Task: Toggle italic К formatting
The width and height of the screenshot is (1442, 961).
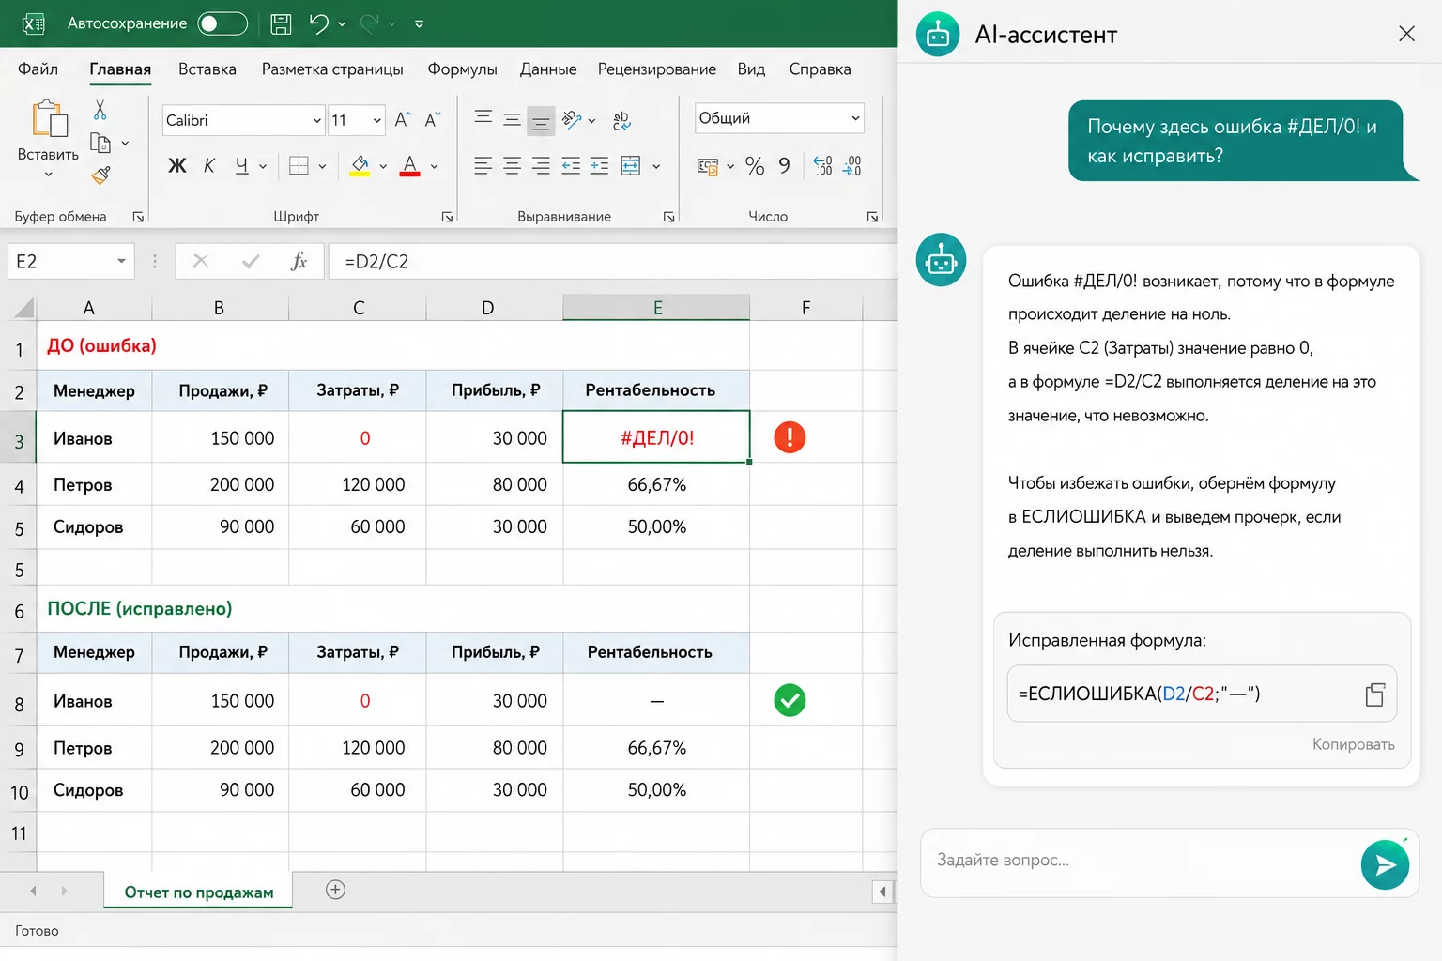Action: (x=209, y=166)
